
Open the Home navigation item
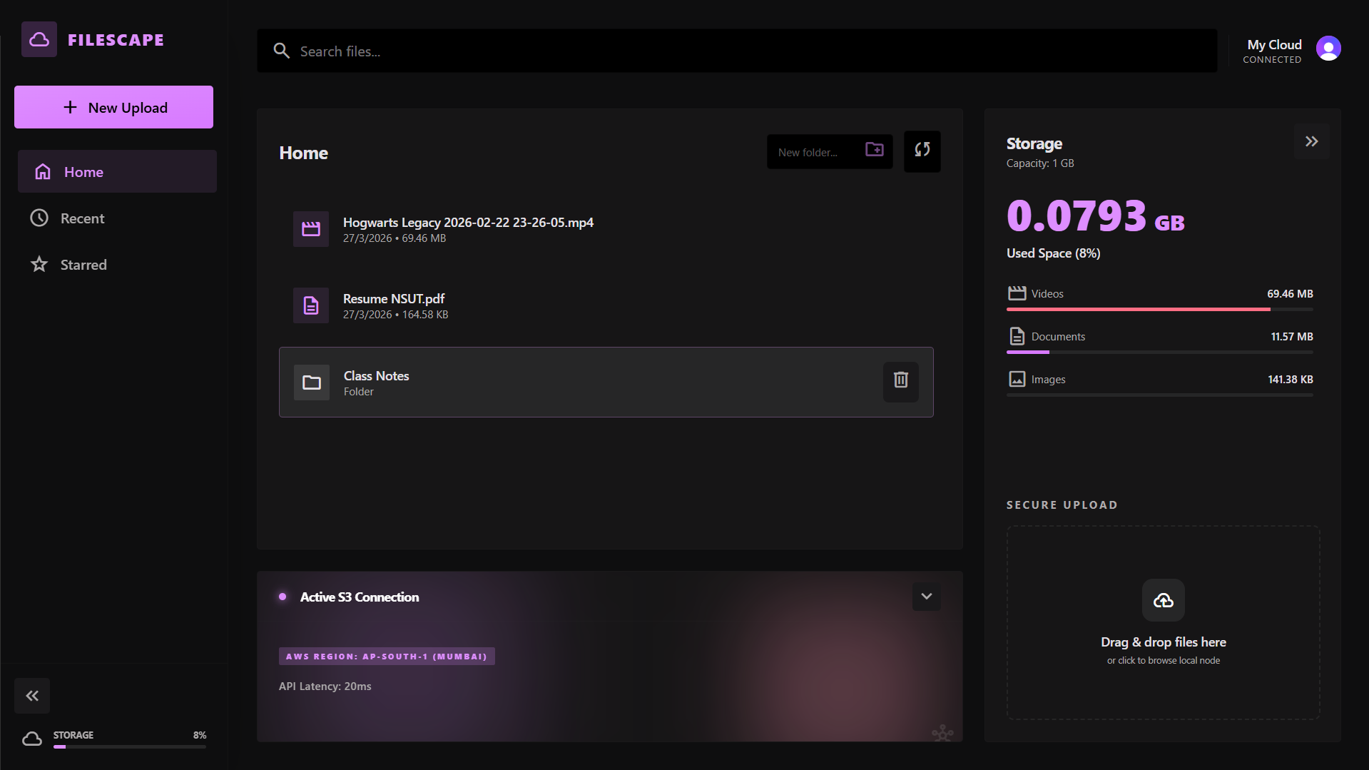pyautogui.click(x=117, y=171)
